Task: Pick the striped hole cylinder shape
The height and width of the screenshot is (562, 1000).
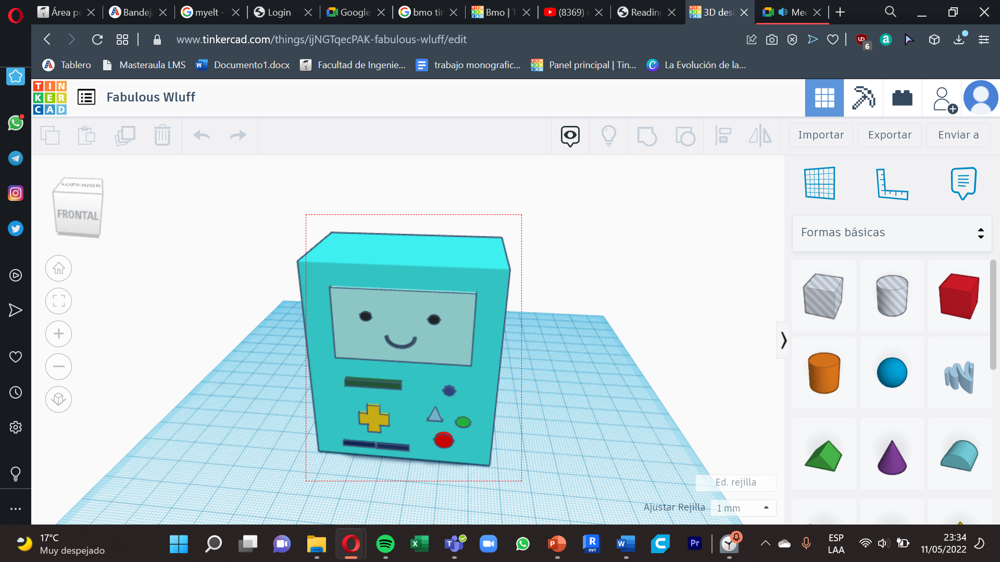Action: 892,296
